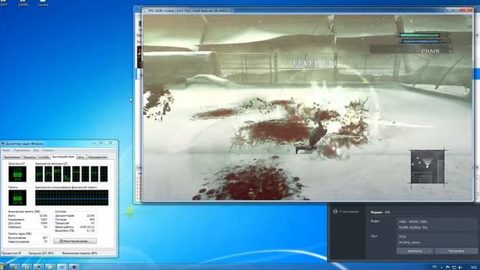Click the last CPU core history graph
480x270 pixels.
tap(104, 174)
